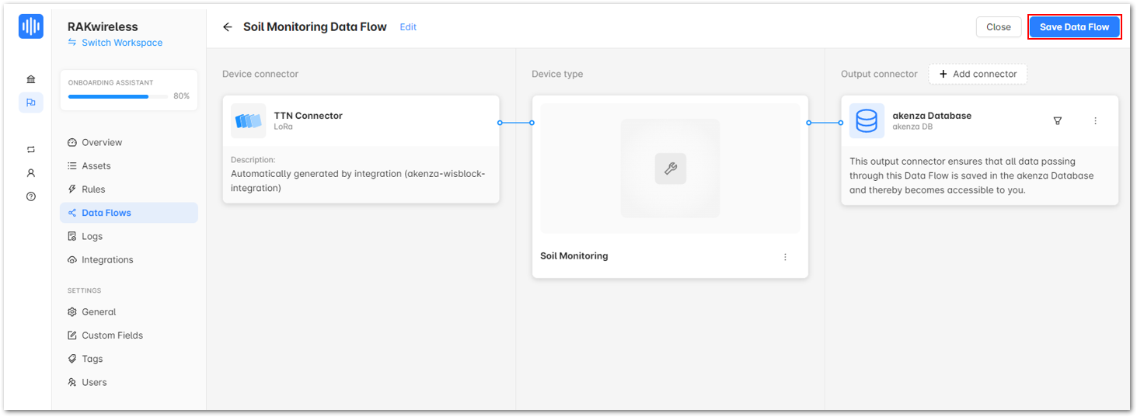Click the switch arrows icon beside Switch Workspace
This screenshot has width=1137, height=417.
tap(72, 43)
